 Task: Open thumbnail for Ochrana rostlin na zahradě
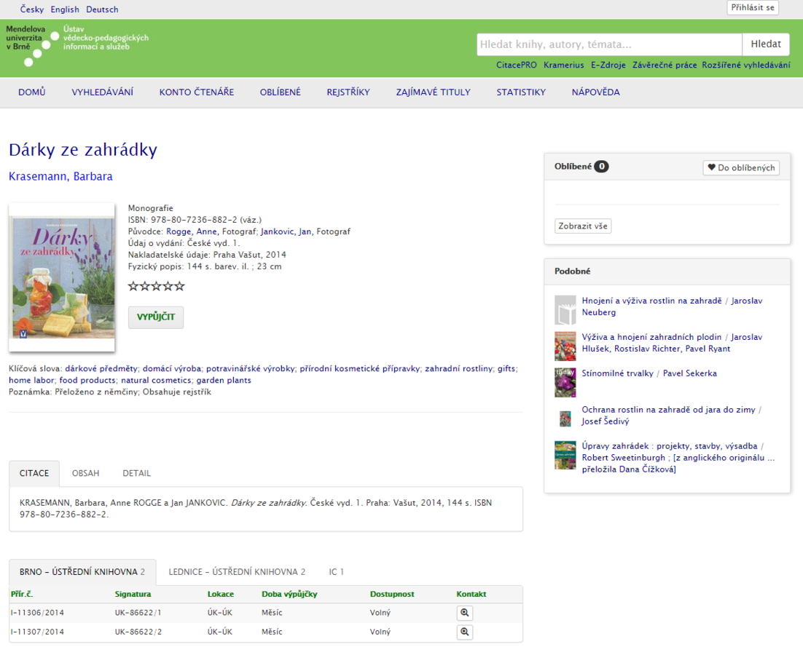[x=565, y=418]
